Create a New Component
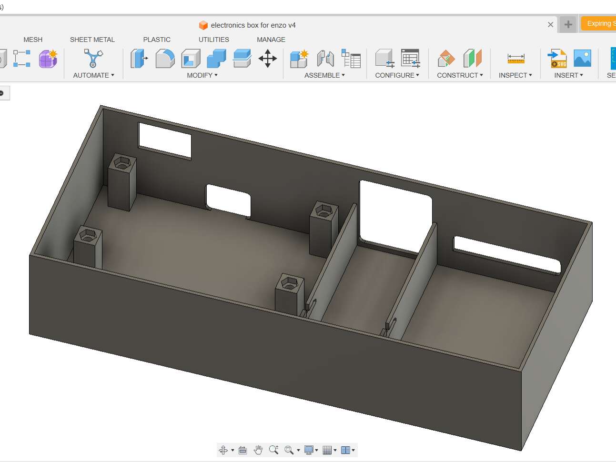Viewport: 616px width, 462px height. [299, 59]
